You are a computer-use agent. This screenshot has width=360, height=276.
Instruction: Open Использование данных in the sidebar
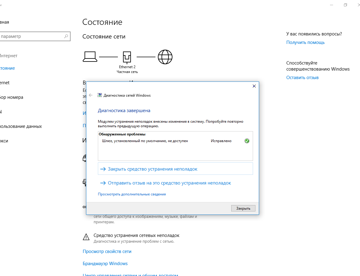(21, 126)
